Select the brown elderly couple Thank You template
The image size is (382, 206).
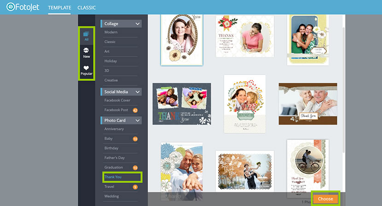[x=308, y=104]
